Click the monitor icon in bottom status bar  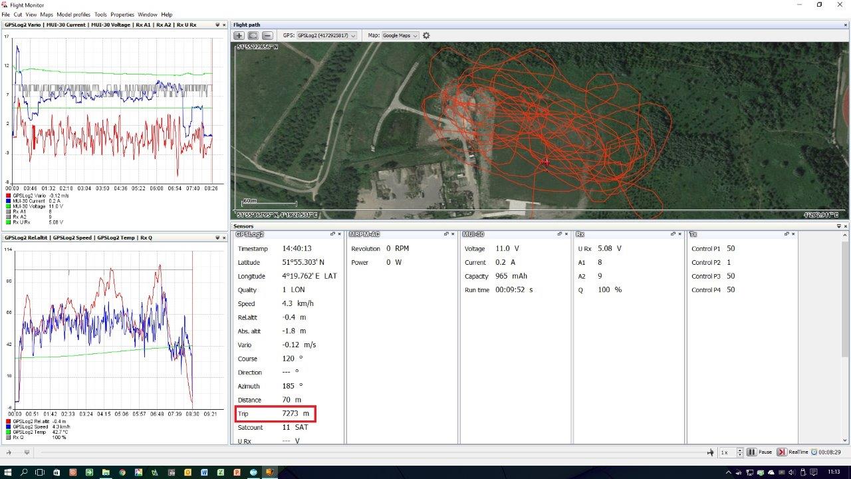pos(27,452)
